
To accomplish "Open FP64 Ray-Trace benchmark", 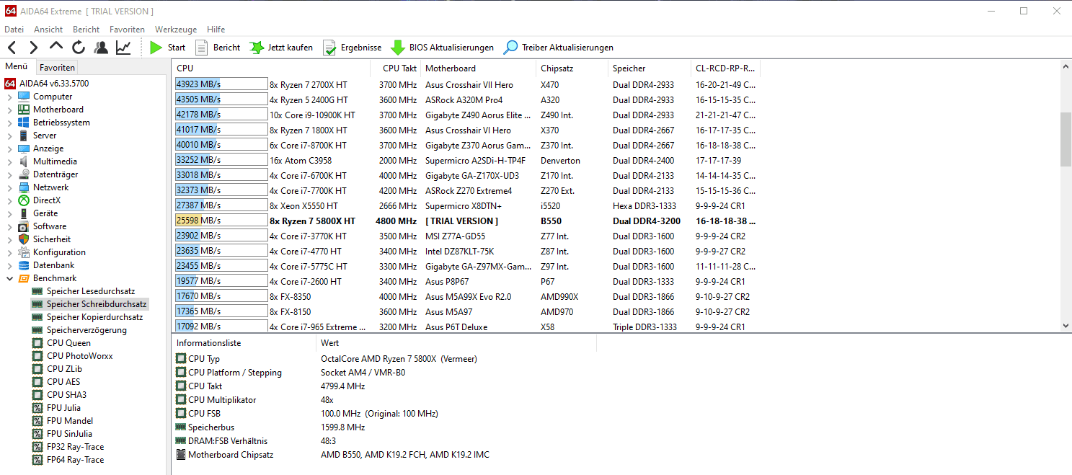I will click(x=75, y=460).
